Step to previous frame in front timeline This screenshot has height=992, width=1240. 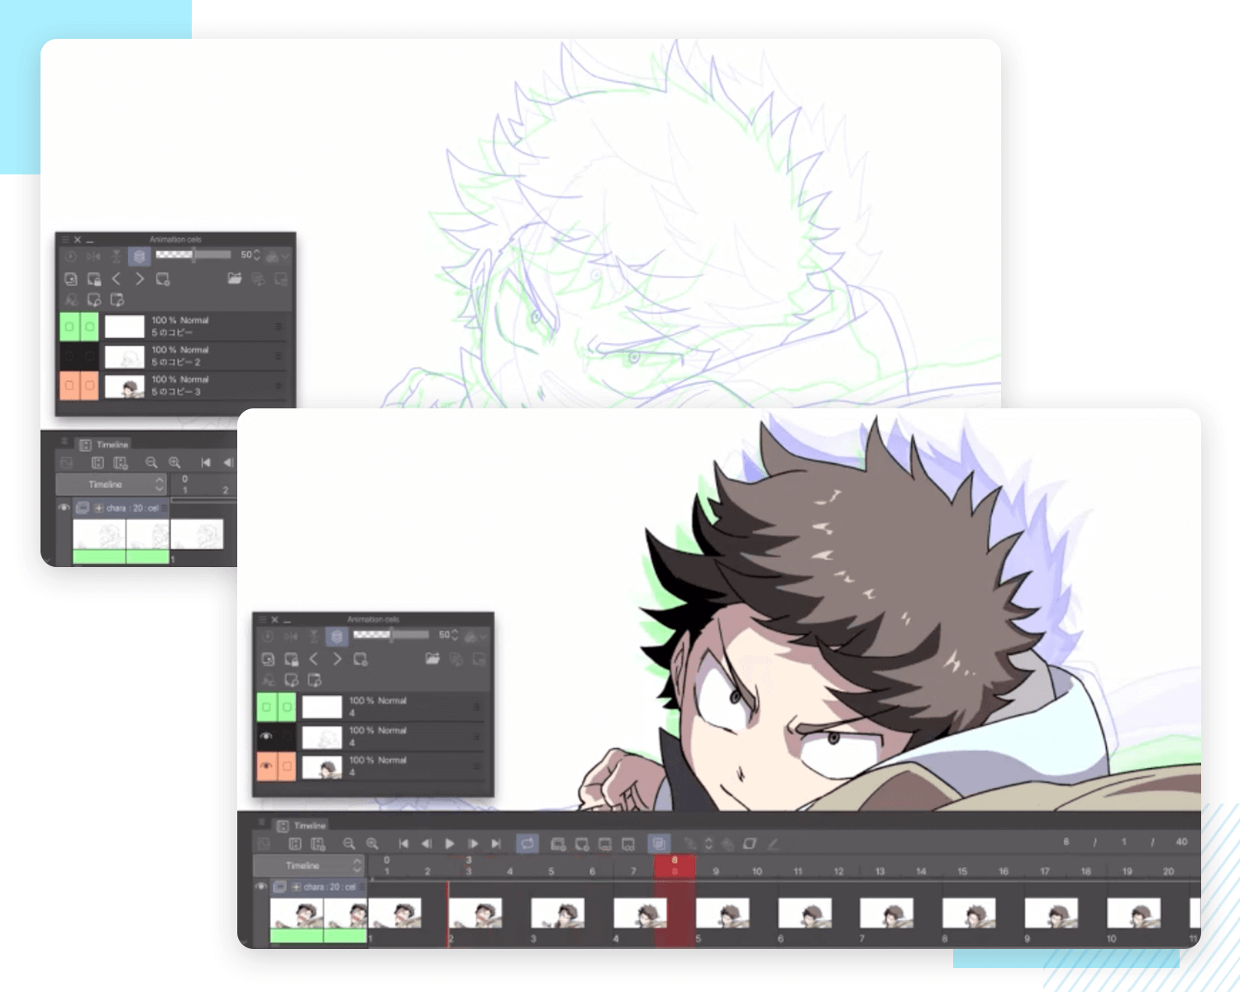click(x=427, y=844)
